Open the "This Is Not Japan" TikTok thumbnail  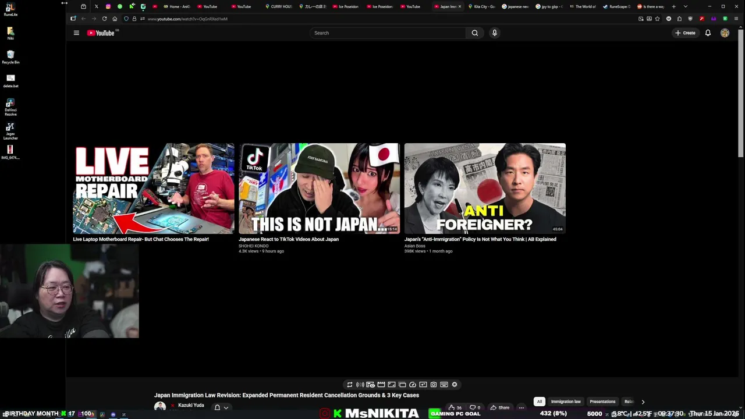coord(319,189)
